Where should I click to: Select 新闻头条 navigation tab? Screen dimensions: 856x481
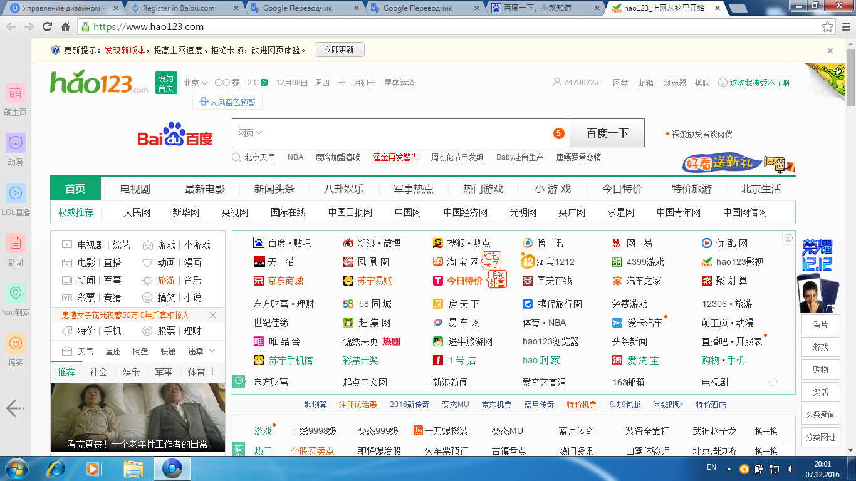coord(274,189)
